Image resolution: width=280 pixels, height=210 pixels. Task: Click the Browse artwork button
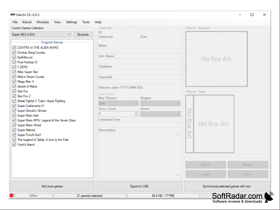[248, 165]
